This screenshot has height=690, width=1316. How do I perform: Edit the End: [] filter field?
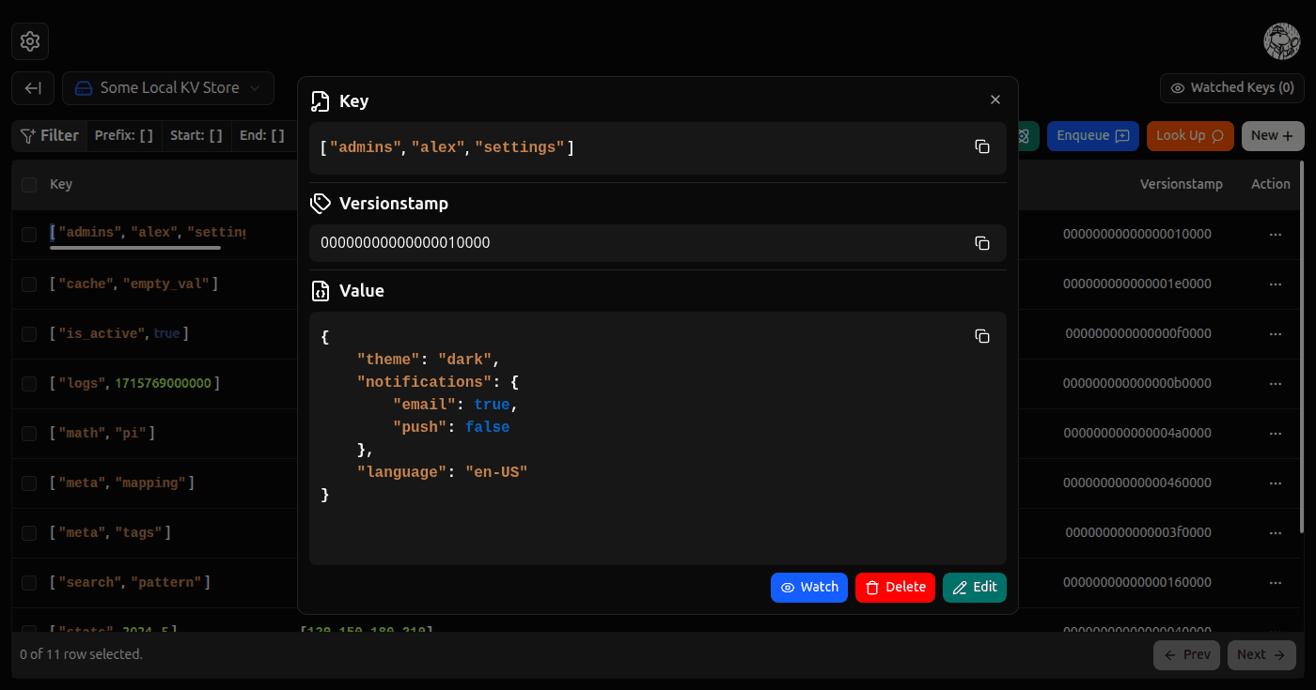click(262, 136)
